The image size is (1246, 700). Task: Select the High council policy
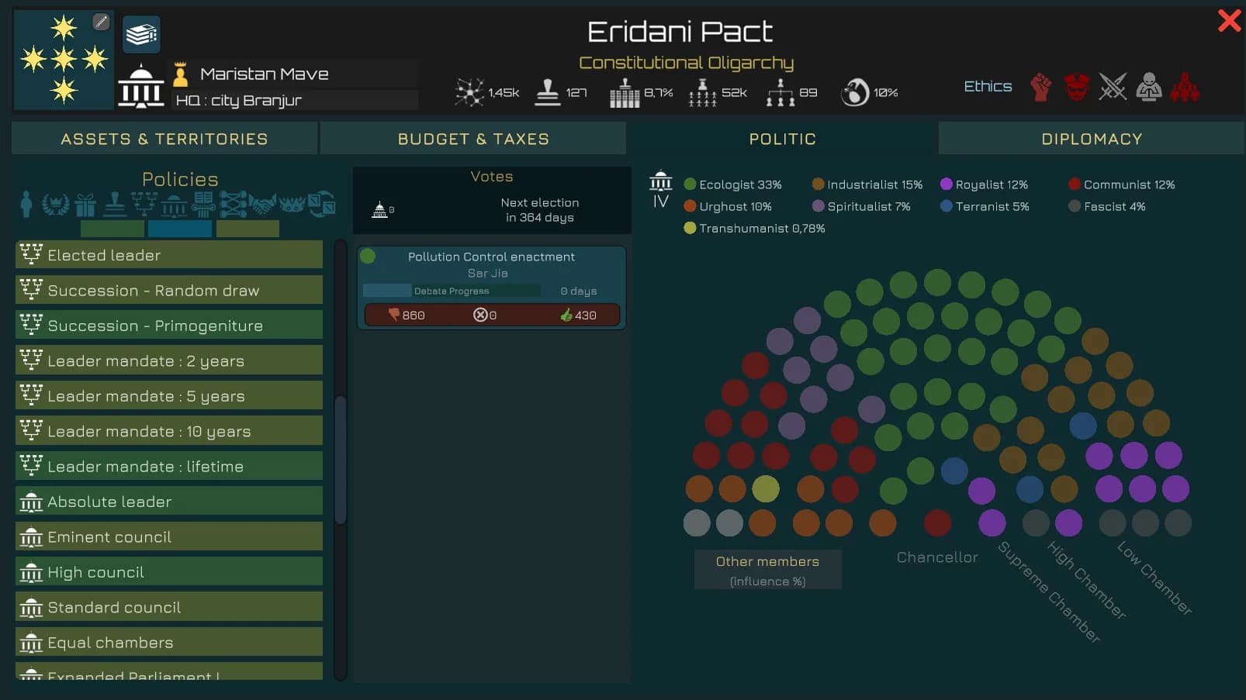[x=169, y=572]
